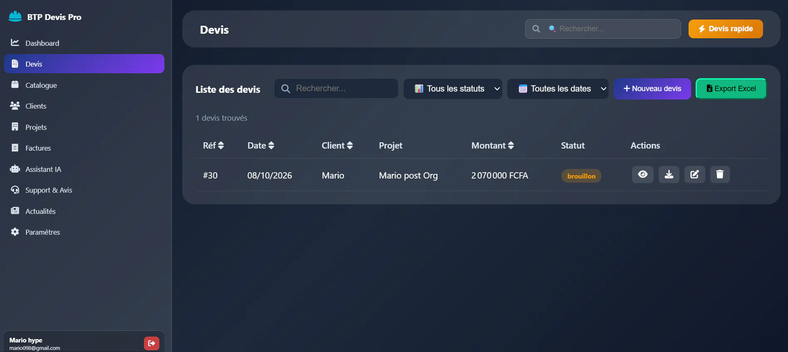This screenshot has height=352, width=788.
Task: Open the Factures section
Action: tap(84, 148)
